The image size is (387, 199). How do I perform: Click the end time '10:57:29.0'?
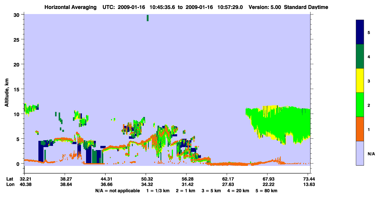click(x=230, y=7)
